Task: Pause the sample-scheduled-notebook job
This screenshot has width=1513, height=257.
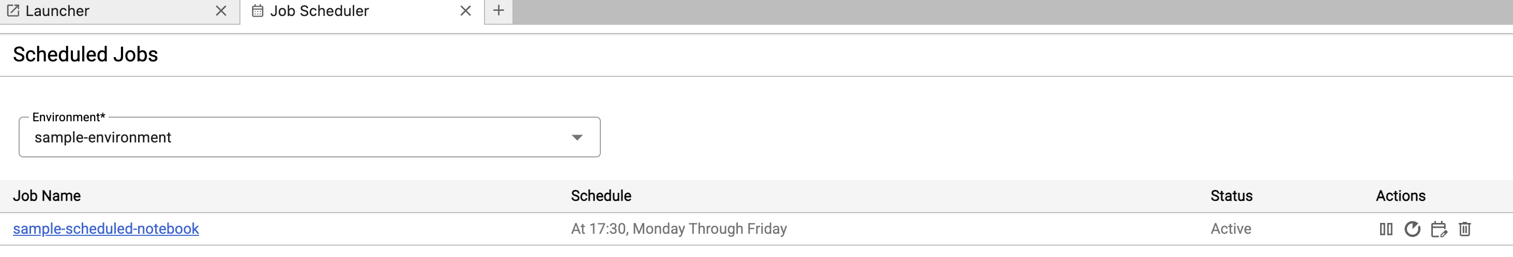Action: (x=1386, y=229)
